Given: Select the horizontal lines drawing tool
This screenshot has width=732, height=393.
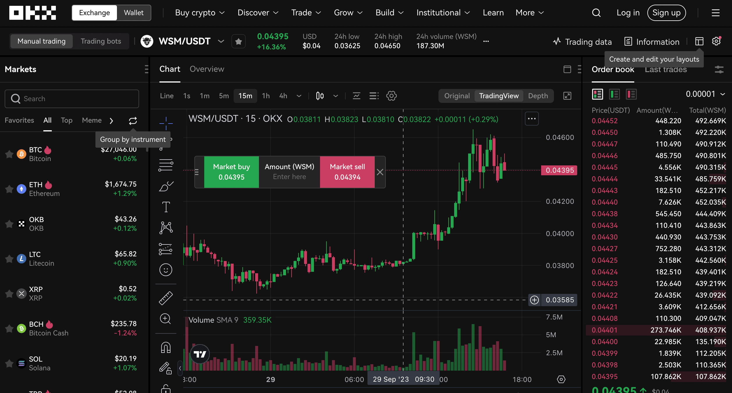Looking at the screenshot, I should pyautogui.click(x=166, y=165).
